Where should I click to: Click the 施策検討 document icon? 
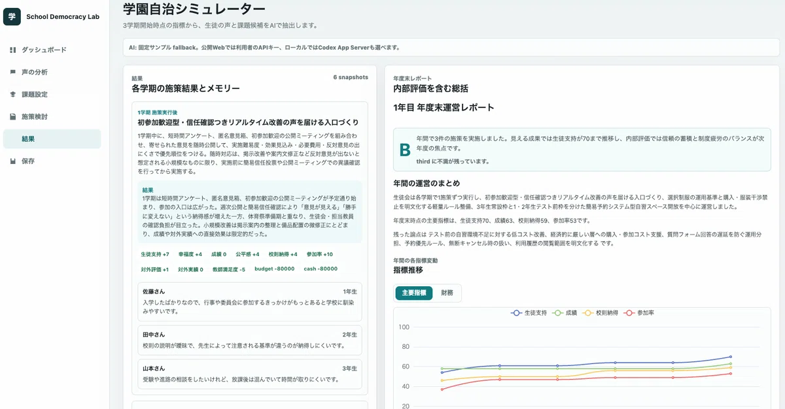coord(13,116)
